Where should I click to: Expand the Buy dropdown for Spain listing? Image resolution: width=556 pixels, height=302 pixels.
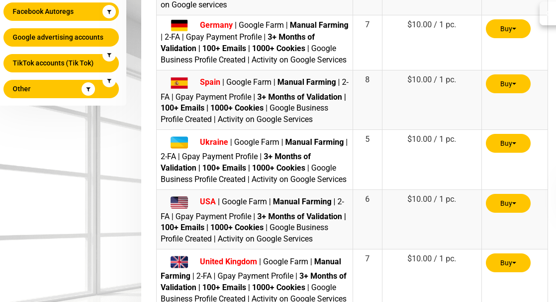[x=508, y=84]
